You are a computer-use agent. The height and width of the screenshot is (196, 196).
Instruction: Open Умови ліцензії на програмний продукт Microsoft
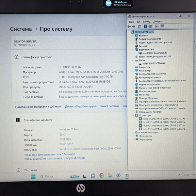(x=55, y=158)
